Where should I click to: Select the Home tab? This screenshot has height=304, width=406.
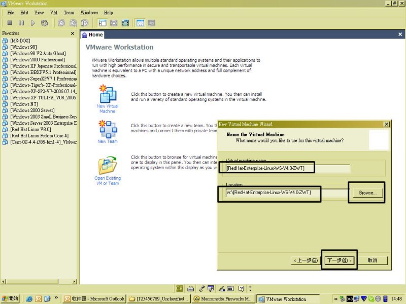coord(92,34)
